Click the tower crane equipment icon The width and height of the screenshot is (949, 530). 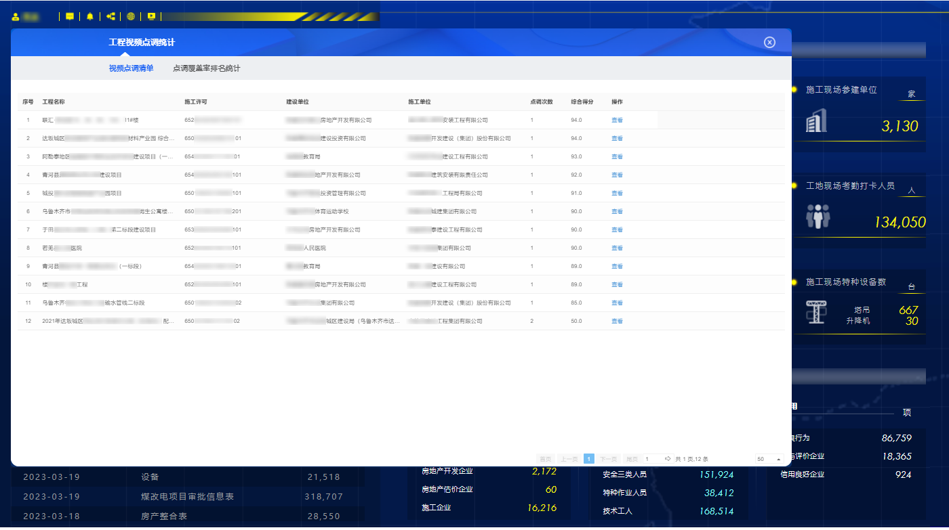[x=815, y=312]
